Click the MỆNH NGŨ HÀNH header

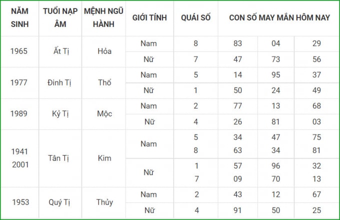pos(103,18)
